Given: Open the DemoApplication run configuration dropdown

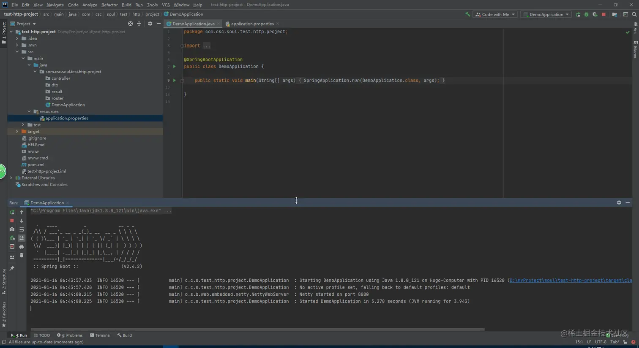Looking at the screenshot, I should [x=546, y=14].
